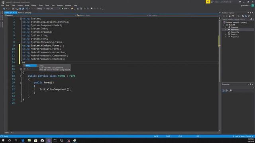Open Microsoft Edge from taskbar
This screenshot has height=143, width=255.
coord(23,140)
